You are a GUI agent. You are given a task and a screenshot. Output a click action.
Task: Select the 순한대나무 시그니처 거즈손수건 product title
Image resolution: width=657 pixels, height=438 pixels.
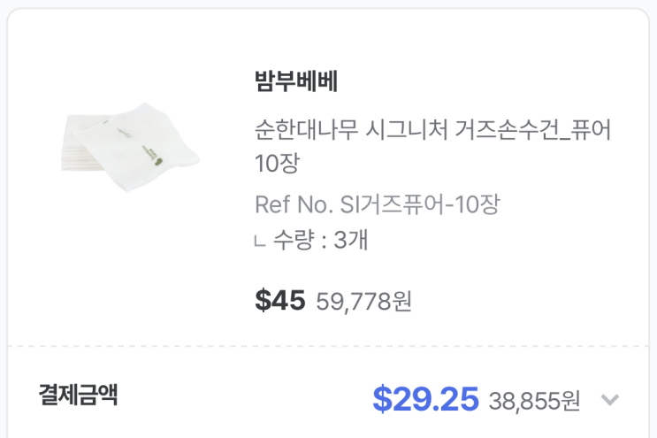coord(432,131)
